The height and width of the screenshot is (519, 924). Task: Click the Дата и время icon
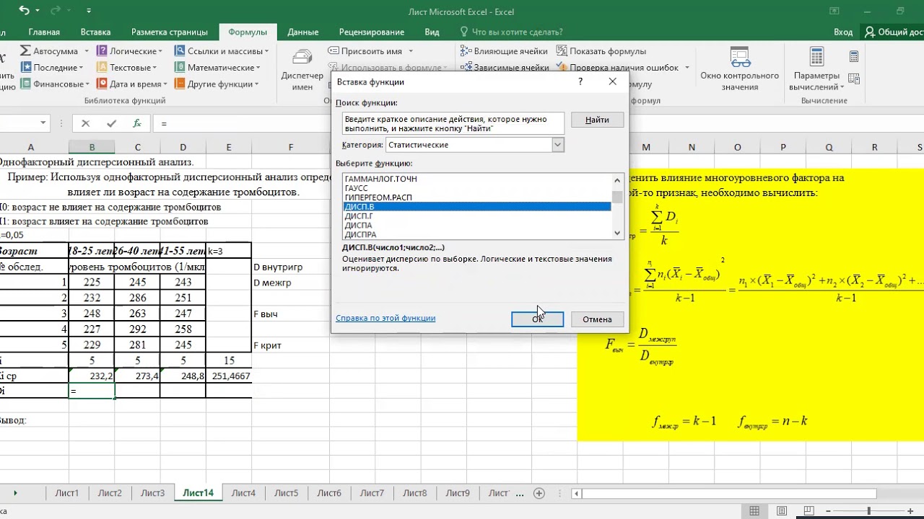click(102, 84)
